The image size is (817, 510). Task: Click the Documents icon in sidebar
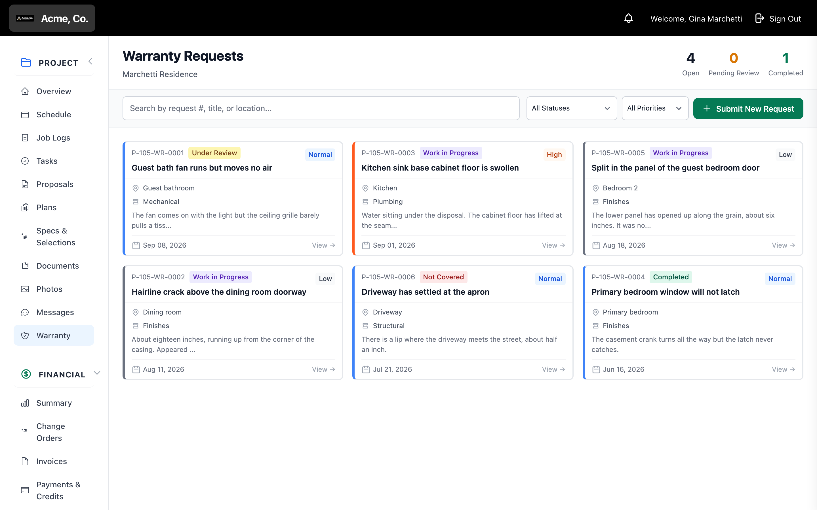[25, 266]
